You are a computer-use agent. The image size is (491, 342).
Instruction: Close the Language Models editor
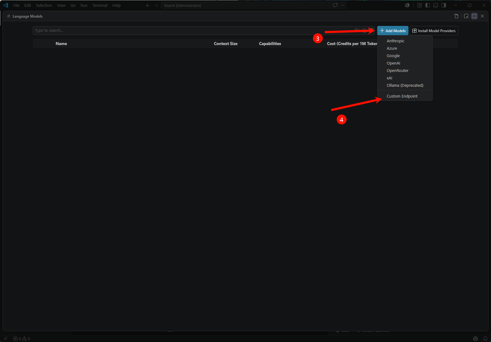point(482,16)
